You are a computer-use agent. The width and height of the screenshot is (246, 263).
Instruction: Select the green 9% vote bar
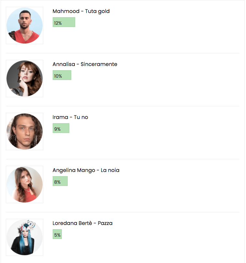pos(61,128)
